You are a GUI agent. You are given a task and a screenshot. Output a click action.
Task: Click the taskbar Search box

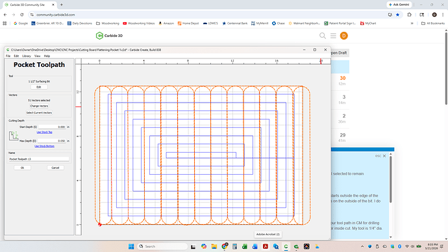[162, 246]
